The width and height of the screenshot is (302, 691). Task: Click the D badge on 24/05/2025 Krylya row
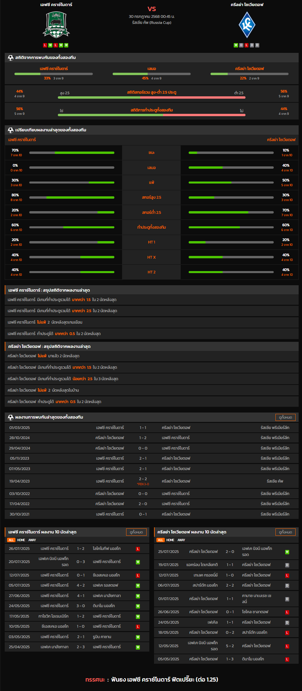(x=287, y=623)
